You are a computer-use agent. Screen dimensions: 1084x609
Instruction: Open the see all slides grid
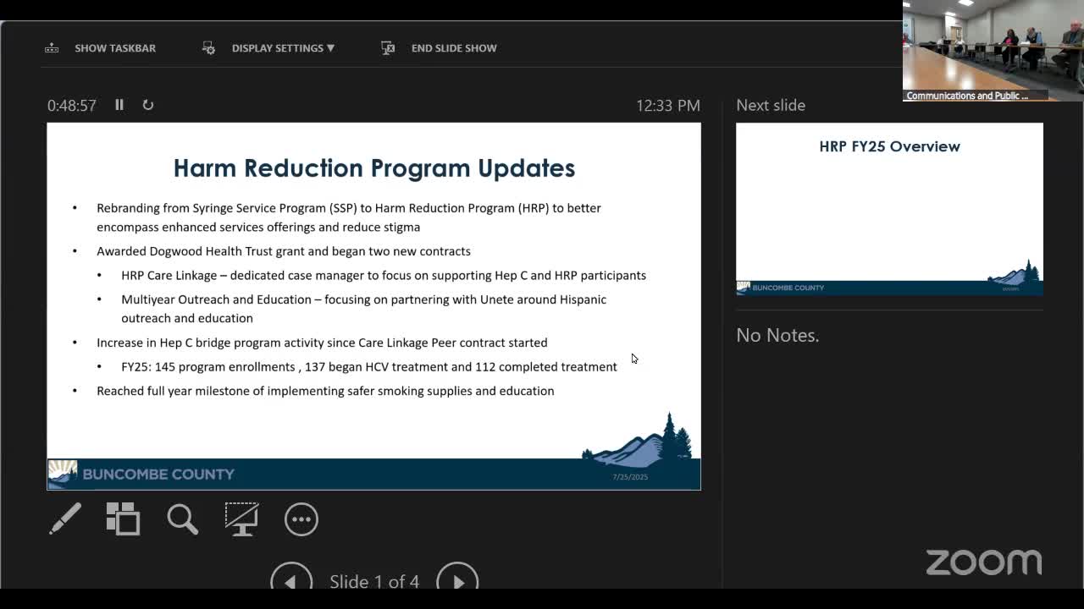click(x=124, y=518)
